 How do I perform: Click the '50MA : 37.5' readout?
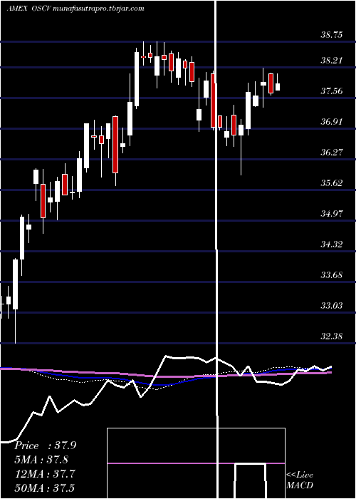coord(45,488)
